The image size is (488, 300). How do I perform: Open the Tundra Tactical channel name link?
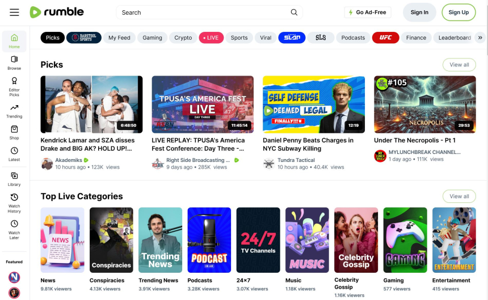[x=296, y=160]
